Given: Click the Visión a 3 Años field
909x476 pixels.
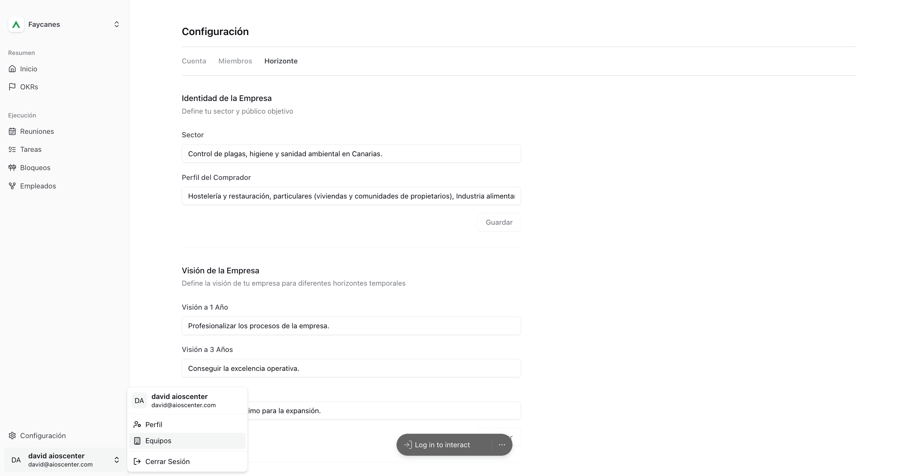Looking at the screenshot, I should [351, 368].
